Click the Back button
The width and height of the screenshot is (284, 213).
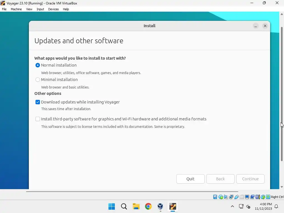coord(220,179)
